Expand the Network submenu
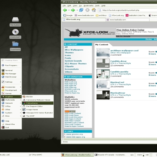The height and width of the screenshot is (157, 157). [x=11, y=103]
